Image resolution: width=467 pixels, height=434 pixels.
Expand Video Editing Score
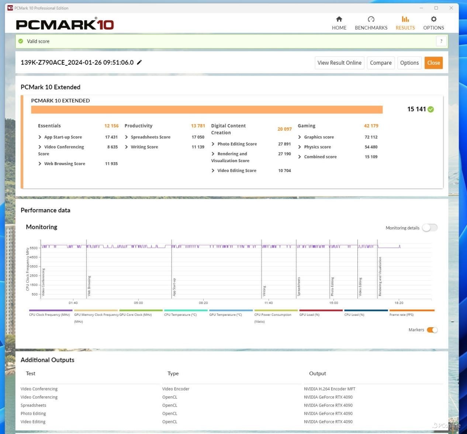coord(213,171)
